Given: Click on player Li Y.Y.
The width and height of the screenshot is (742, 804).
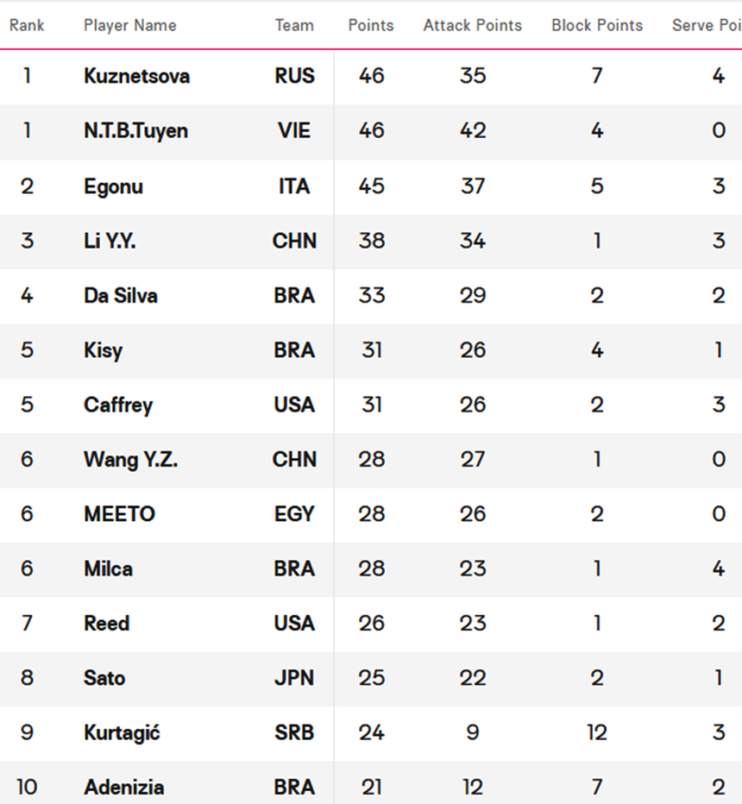Looking at the screenshot, I should (110, 241).
